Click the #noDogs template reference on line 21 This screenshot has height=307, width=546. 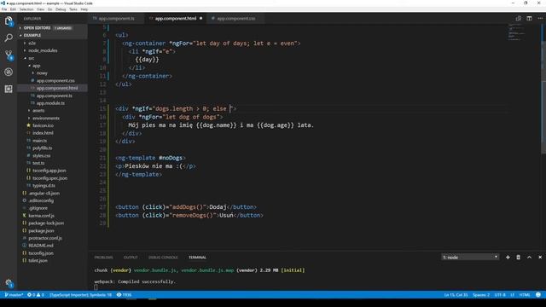pyautogui.click(x=171, y=158)
